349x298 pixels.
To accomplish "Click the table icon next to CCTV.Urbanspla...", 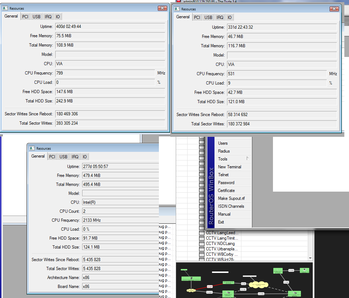I will point(202,249).
